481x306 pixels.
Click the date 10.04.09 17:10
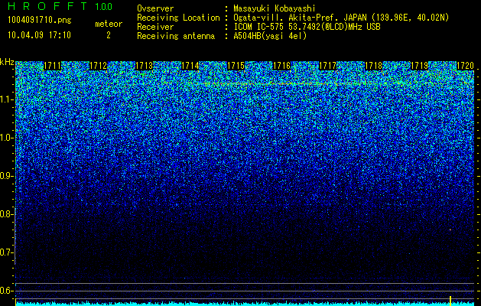click(39, 35)
